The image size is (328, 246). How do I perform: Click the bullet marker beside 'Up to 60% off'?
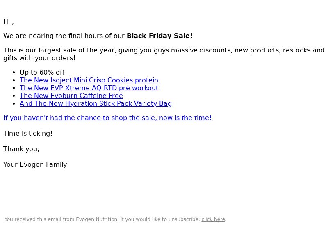[14, 73]
